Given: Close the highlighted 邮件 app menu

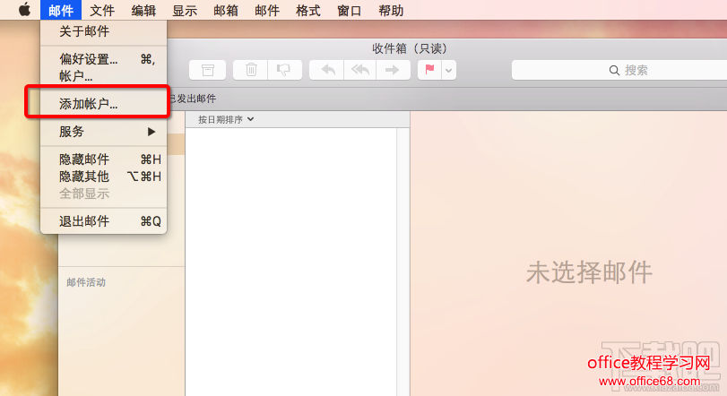Looking at the screenshot, I should pyautogui.click(x=61, y=10).
